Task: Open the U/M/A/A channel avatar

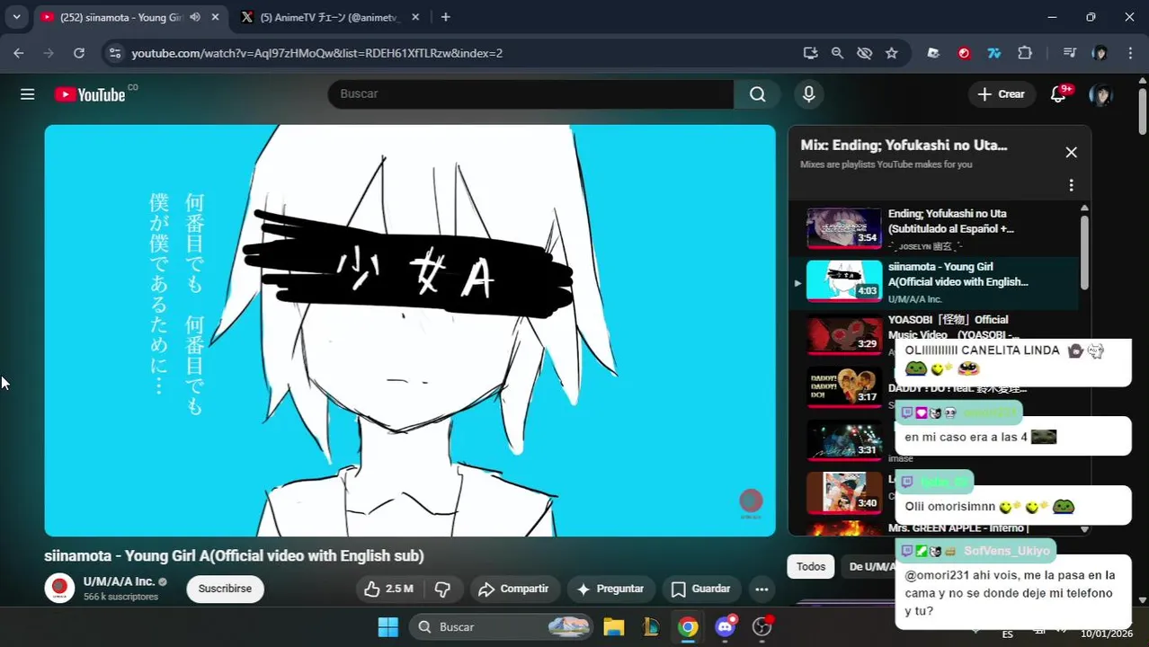Action: pyautogui.click(x=59, y=588)
